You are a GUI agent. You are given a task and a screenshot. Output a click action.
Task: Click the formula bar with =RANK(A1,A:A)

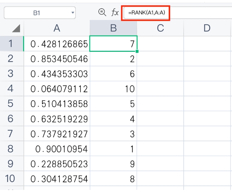coord(177,12)
